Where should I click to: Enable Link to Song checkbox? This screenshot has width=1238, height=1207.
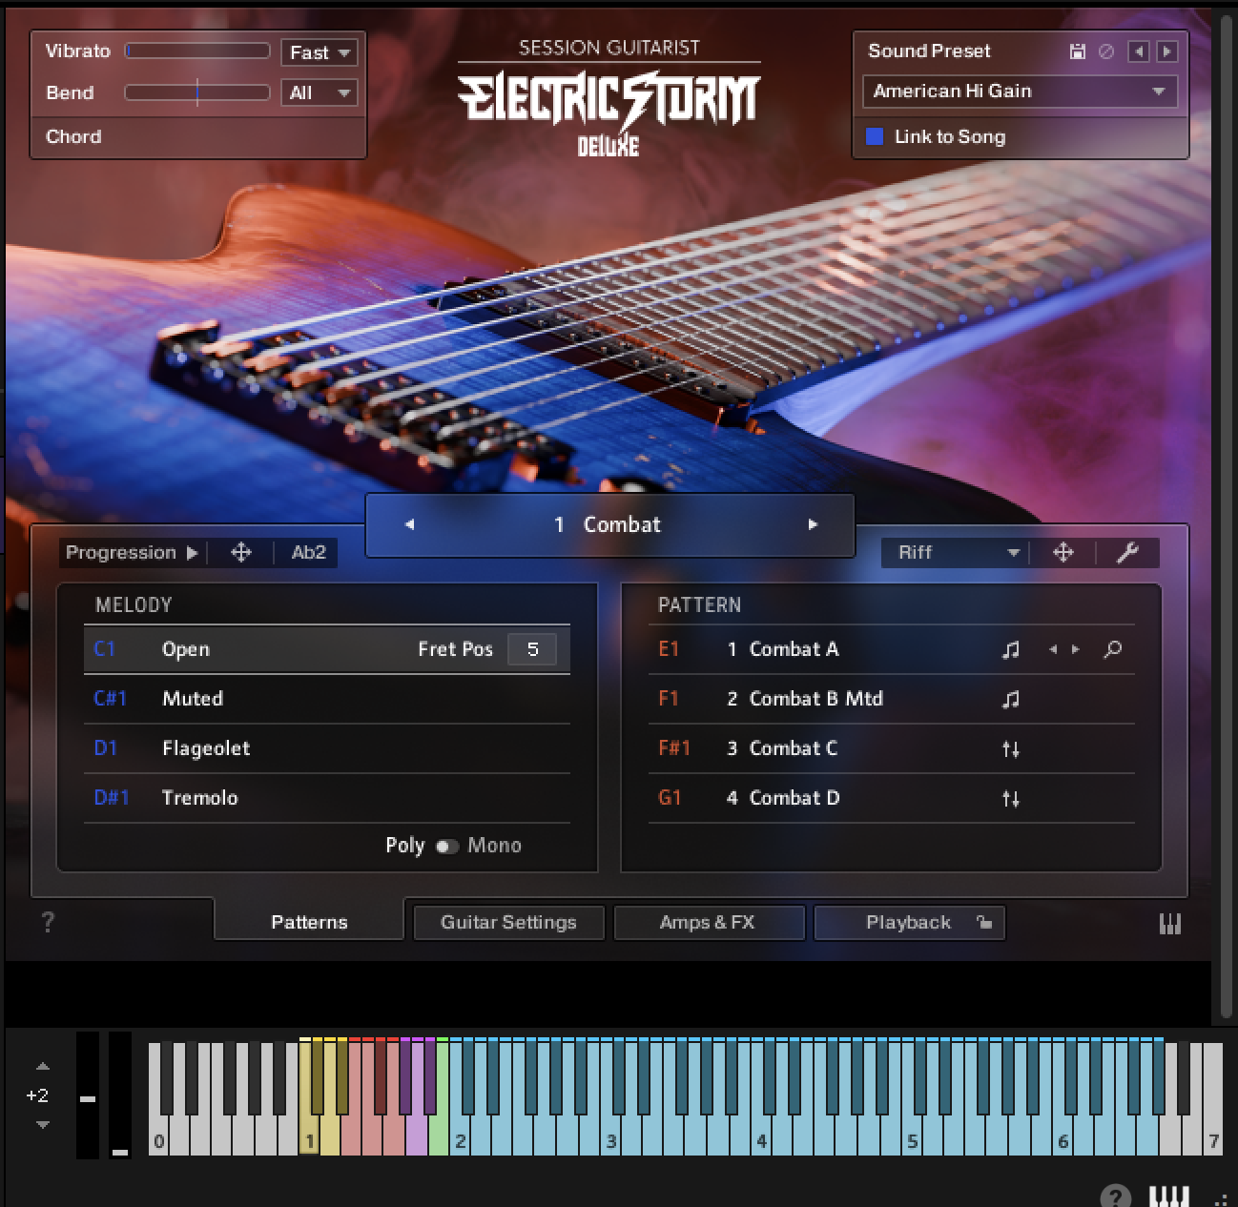pos(874,136)
